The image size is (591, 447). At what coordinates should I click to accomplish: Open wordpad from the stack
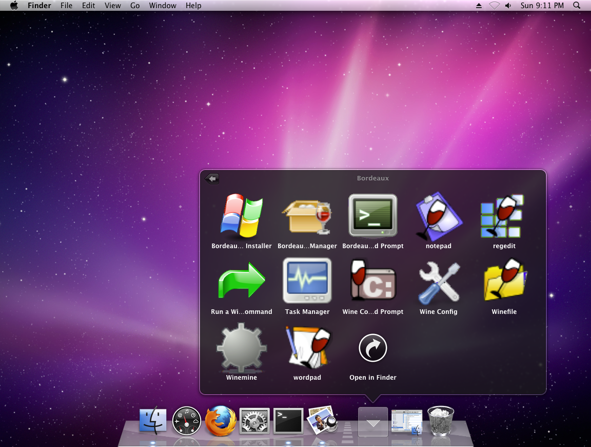point(308,348)
